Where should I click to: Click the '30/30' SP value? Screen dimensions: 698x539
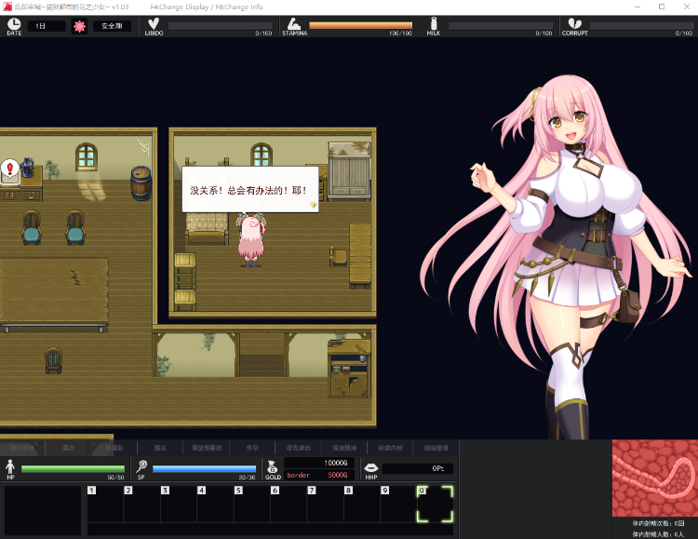(247, 477)
